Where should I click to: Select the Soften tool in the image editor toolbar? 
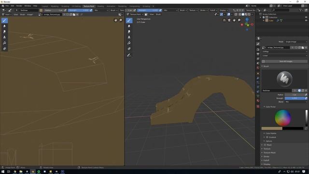coord(4,26)
